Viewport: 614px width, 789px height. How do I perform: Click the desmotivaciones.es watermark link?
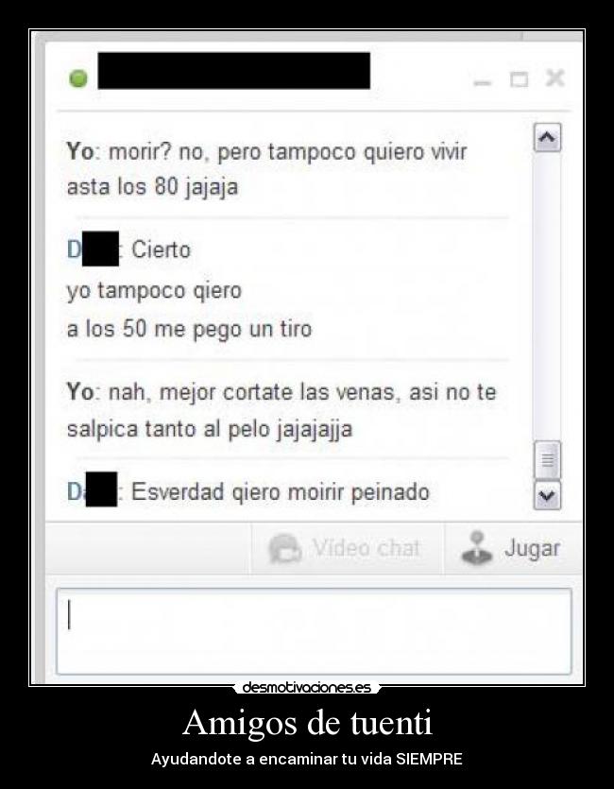pos(307,687)
